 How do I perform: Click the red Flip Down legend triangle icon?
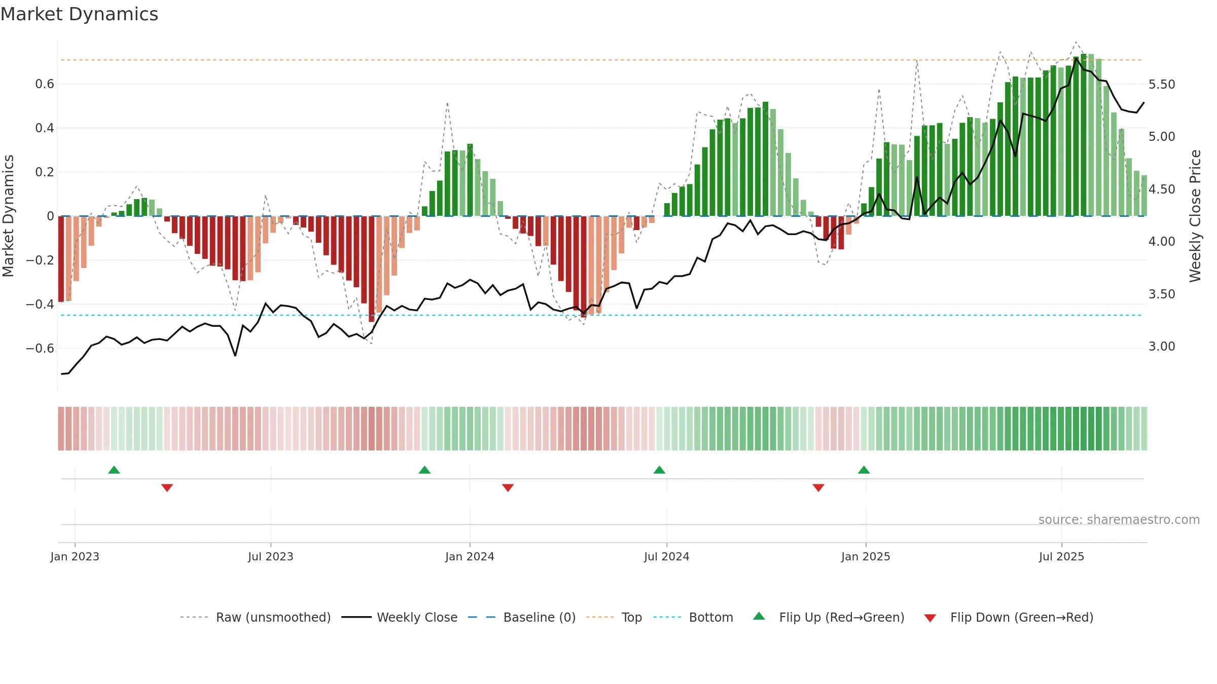pyautogui.click(x=930, y=618)
